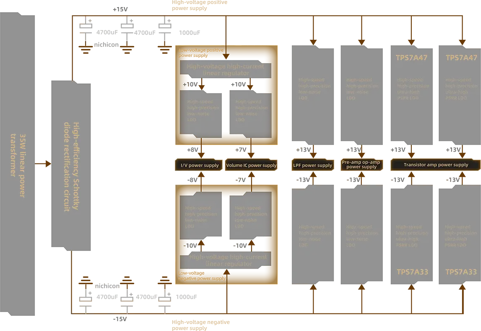Click the first TPS7A47 LDO block
This screenshot has height=331, width=481.
click(x=411, y=95)
